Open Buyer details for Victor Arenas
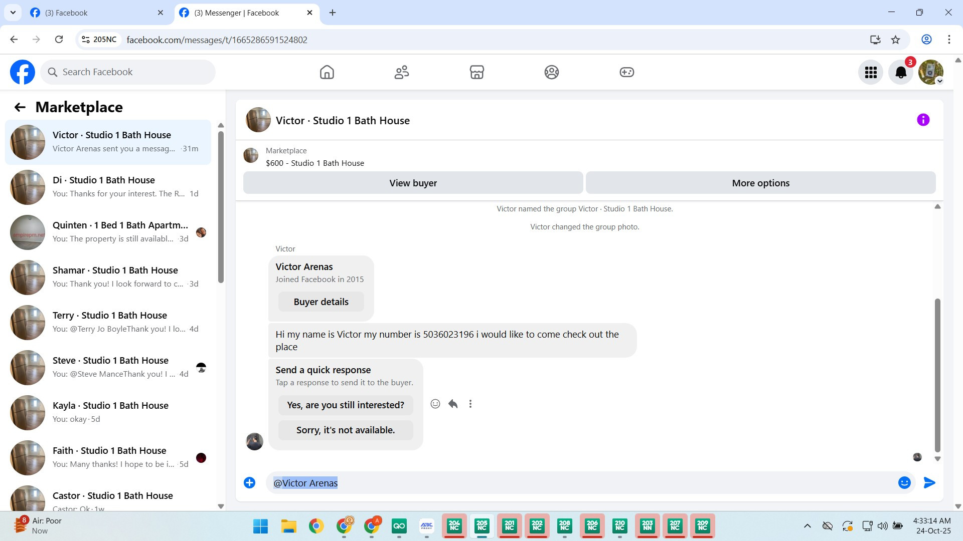The height and width of the screenshot is (541, 963). click(x=321, y=302)
